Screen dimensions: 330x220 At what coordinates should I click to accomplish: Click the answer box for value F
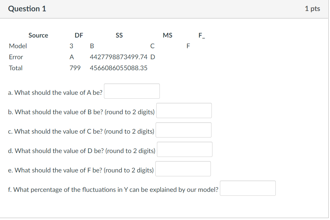click(x=183, y=169)
